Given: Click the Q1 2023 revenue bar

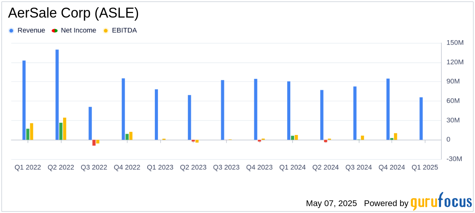Looking at the screenshot, I should (156, 115).
